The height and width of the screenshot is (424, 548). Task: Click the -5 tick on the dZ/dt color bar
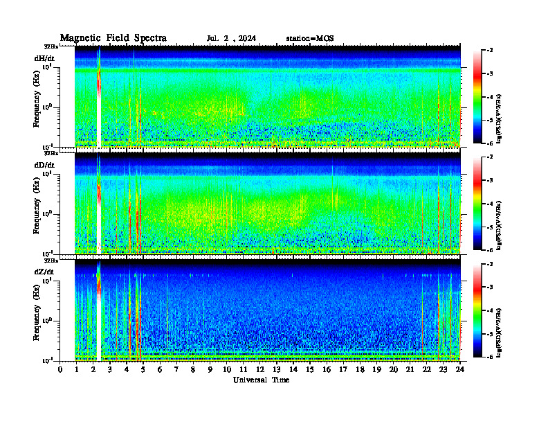pyautogui.click(x=490, y=334)
